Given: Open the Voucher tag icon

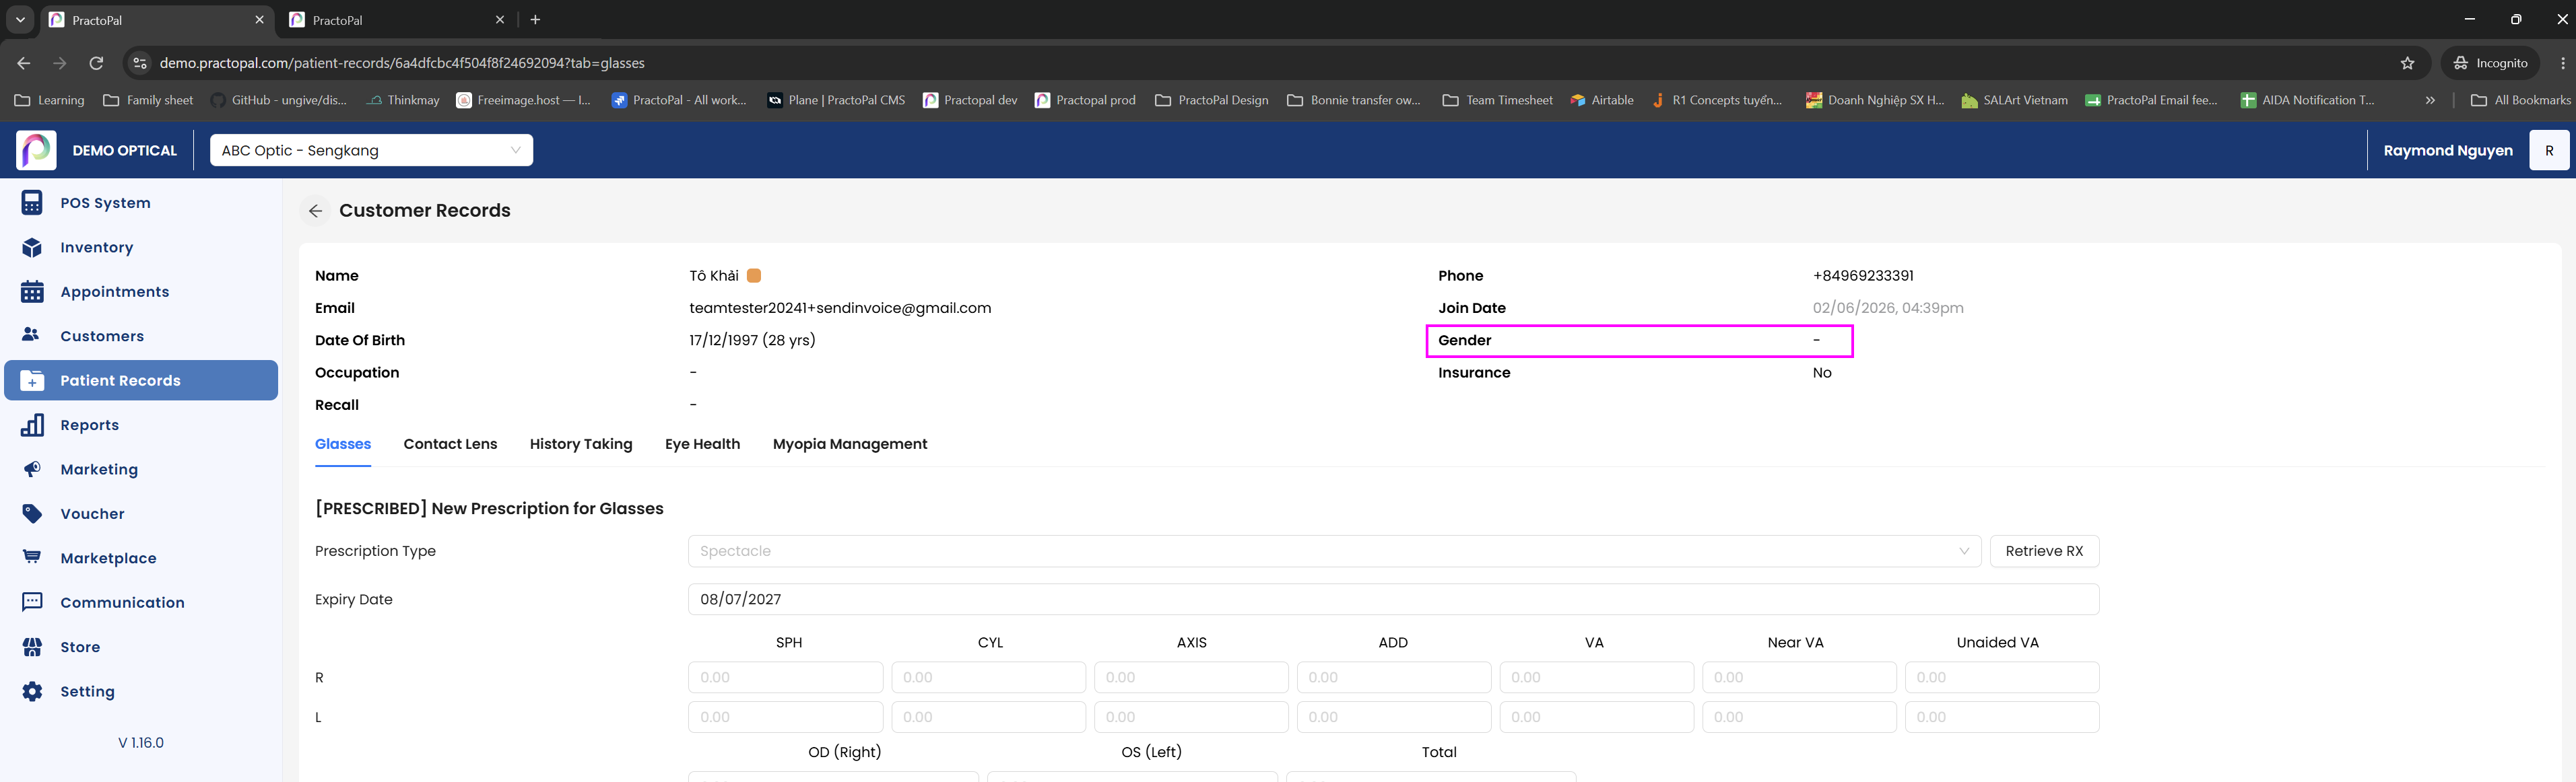Looking at the screenshot, I should (x=32, y=513).
